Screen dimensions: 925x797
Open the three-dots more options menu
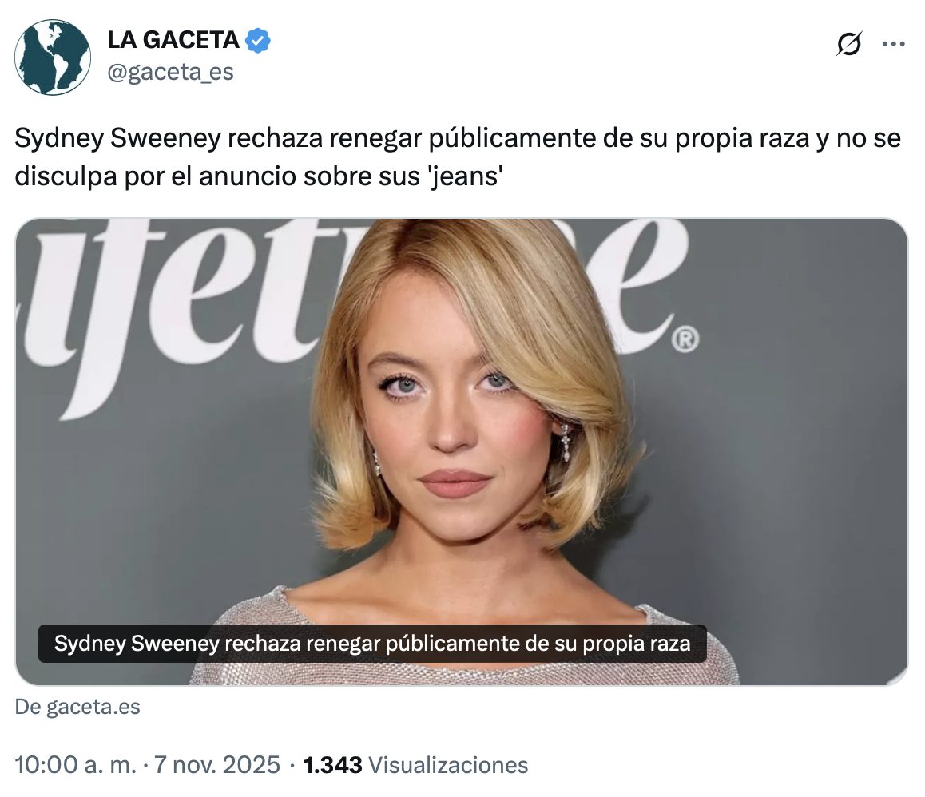pos(893,44)
